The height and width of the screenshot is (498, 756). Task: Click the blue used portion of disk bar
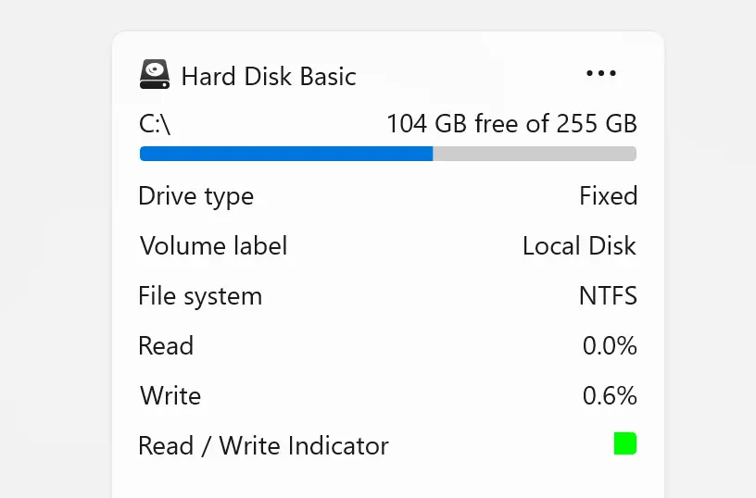[x=285, y=154]
